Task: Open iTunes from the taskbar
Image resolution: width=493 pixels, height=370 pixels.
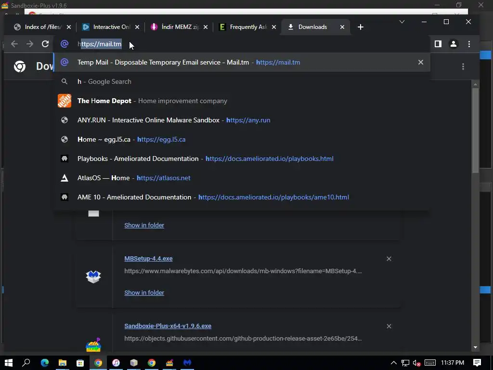Action: click(116, 363)
